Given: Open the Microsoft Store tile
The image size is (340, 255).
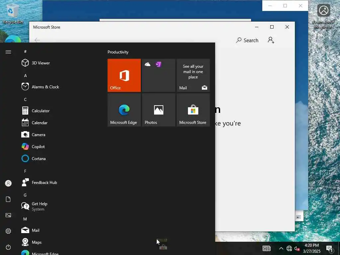Looking at the screenshot, I should pyautogui.click(x=193, y=110).
